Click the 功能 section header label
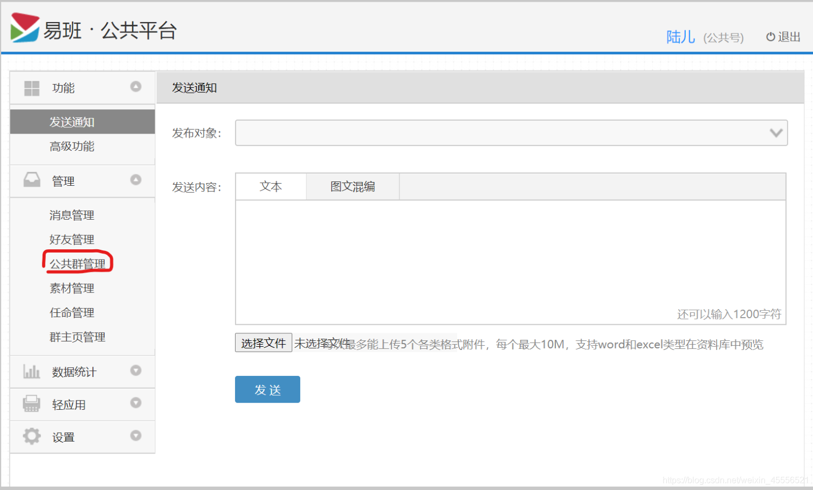The height and width of the screenshot is (490, 813). coord(64,88)
